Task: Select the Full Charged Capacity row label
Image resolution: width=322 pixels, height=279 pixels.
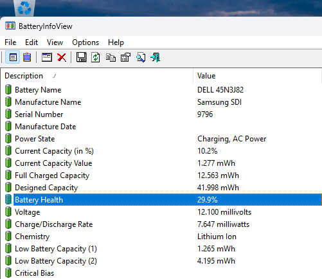Action: click(52, 175)
